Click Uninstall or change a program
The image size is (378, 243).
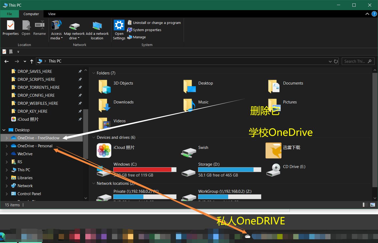click(x=154, y=23)
